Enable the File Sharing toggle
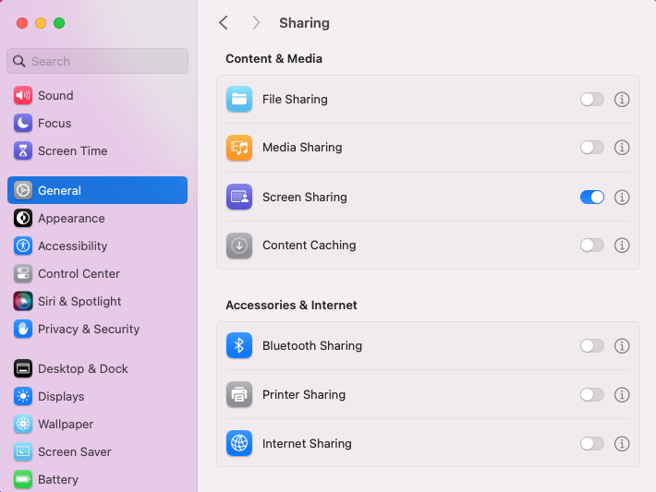The image size is (656, 492). (592, 100)
